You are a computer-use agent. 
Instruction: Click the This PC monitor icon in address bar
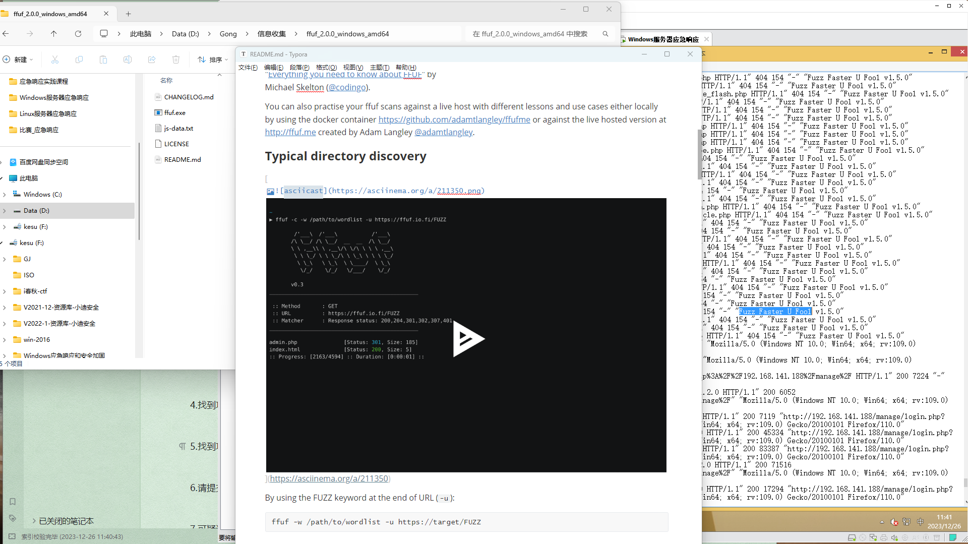[x=104, y=34]
